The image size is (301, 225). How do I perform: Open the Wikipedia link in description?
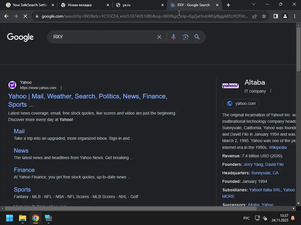(277, 147)
